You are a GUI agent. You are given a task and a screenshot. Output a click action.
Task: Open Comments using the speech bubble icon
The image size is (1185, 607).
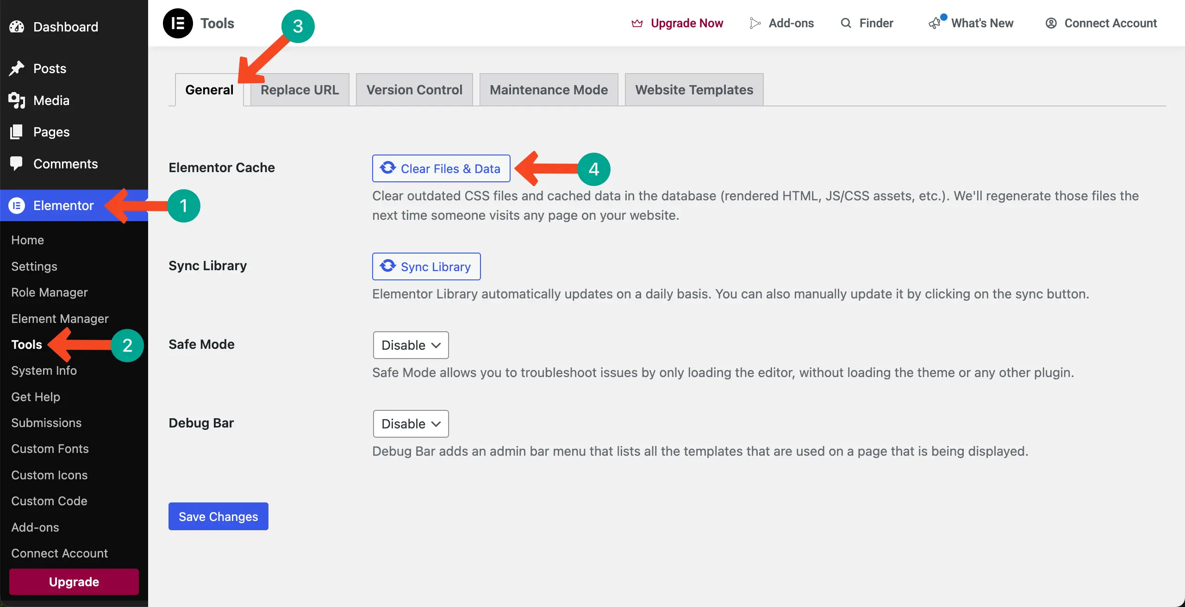(17, 163)
